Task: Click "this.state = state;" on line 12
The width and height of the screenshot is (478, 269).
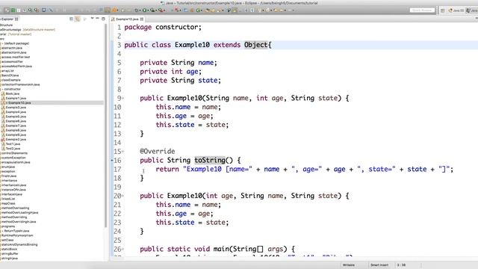Action: point(192,125)
